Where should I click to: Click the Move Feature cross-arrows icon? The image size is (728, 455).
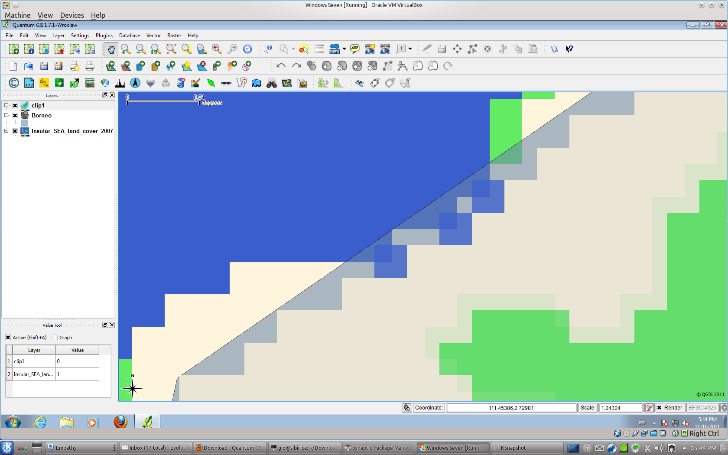pyautogui.click(x=457, y=49)
